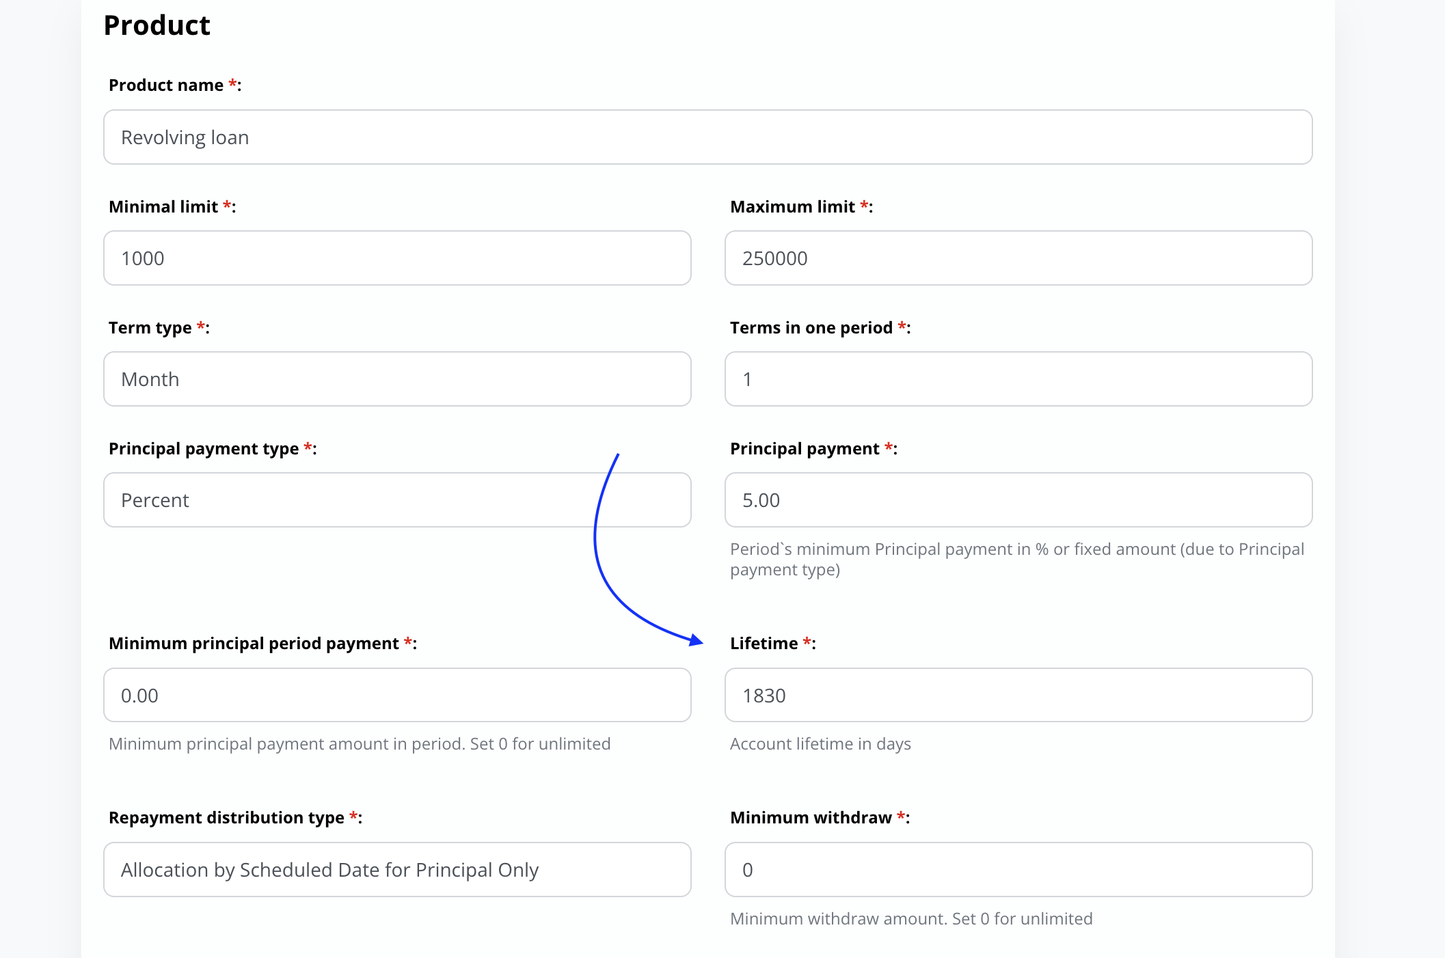Screen dimensions: 1445x958
Task: Click the Minimal limit field showing 1000
Action: click(396, 258)
